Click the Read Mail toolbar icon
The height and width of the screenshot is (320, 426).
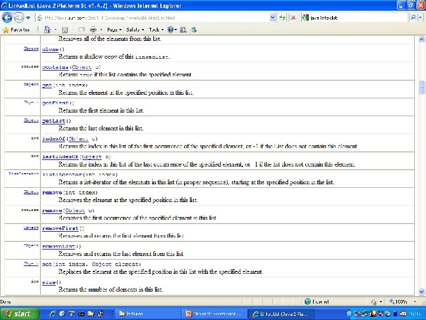82,30
